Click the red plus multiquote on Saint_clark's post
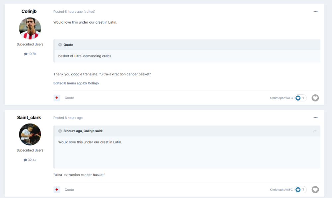The width and height of the screenshot is (332, 198). [x=57, y=190]
